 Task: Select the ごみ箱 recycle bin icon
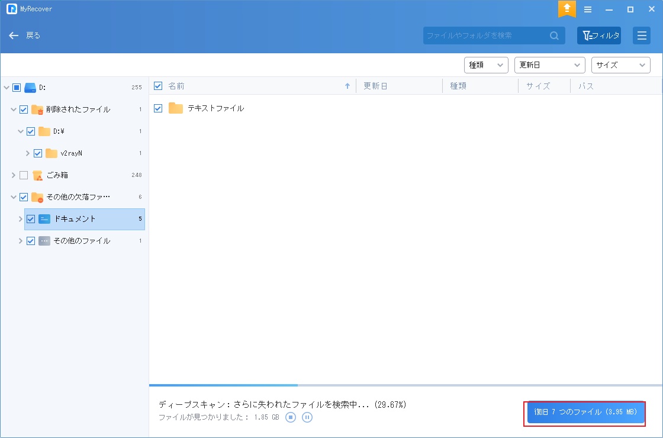coord(38,175)
